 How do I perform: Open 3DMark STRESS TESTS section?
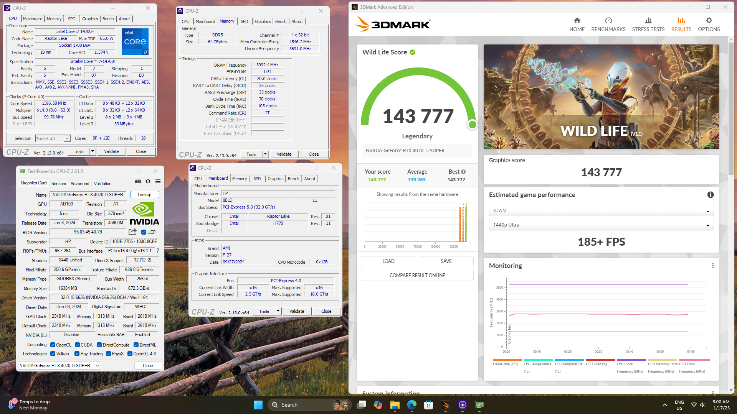click(x=648, y=25)
